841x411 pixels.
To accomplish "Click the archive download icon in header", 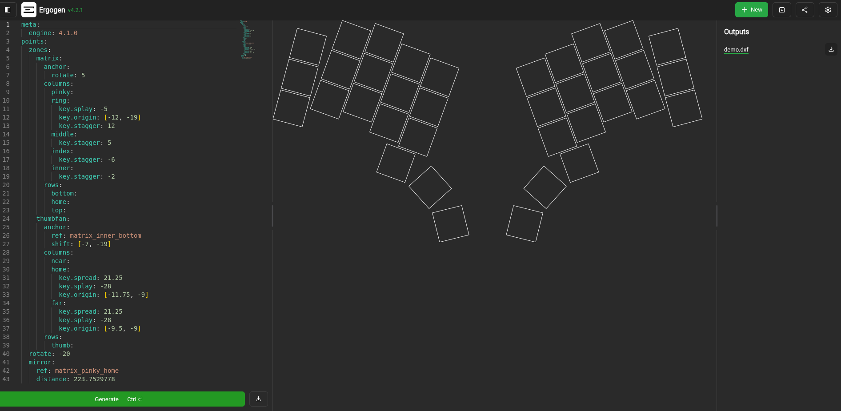I will tap(781, 10).
